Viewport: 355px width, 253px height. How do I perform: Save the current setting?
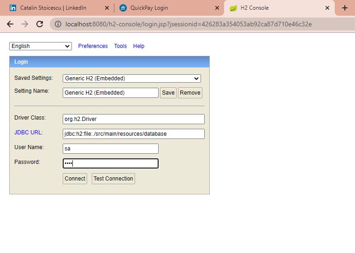pyautogui.click(x=168, y=93)
